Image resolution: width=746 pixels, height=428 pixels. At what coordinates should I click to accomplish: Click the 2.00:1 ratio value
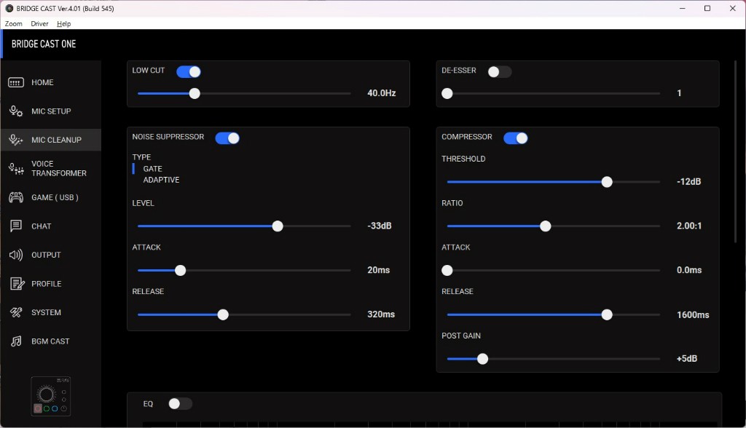pyautogui.click(x=689, y=226)
